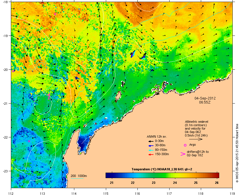Click the 'Temperature (°C) NOAA18_L3U 64% ql>=2' title

(162, 169)
